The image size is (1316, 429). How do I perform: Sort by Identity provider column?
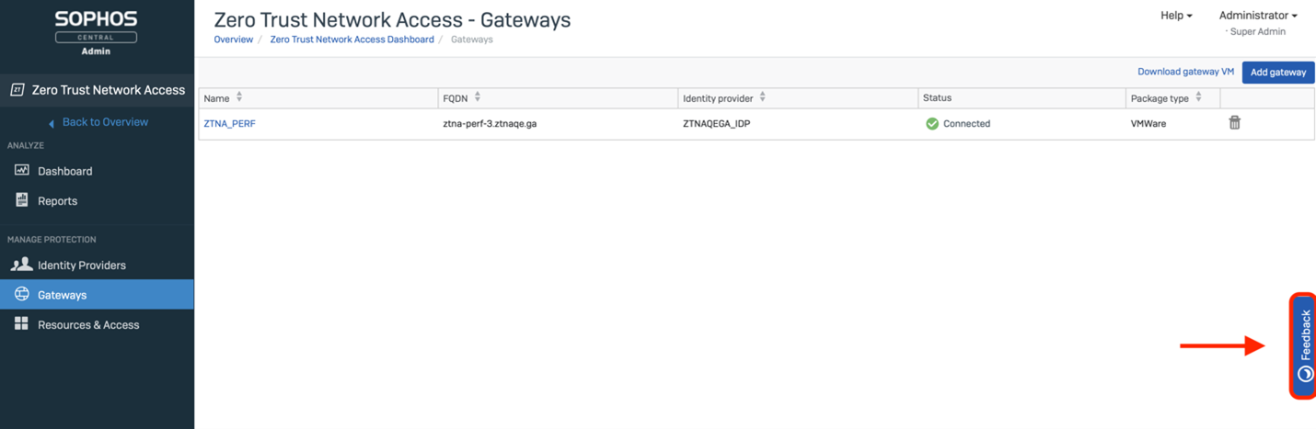pos(763,97)
